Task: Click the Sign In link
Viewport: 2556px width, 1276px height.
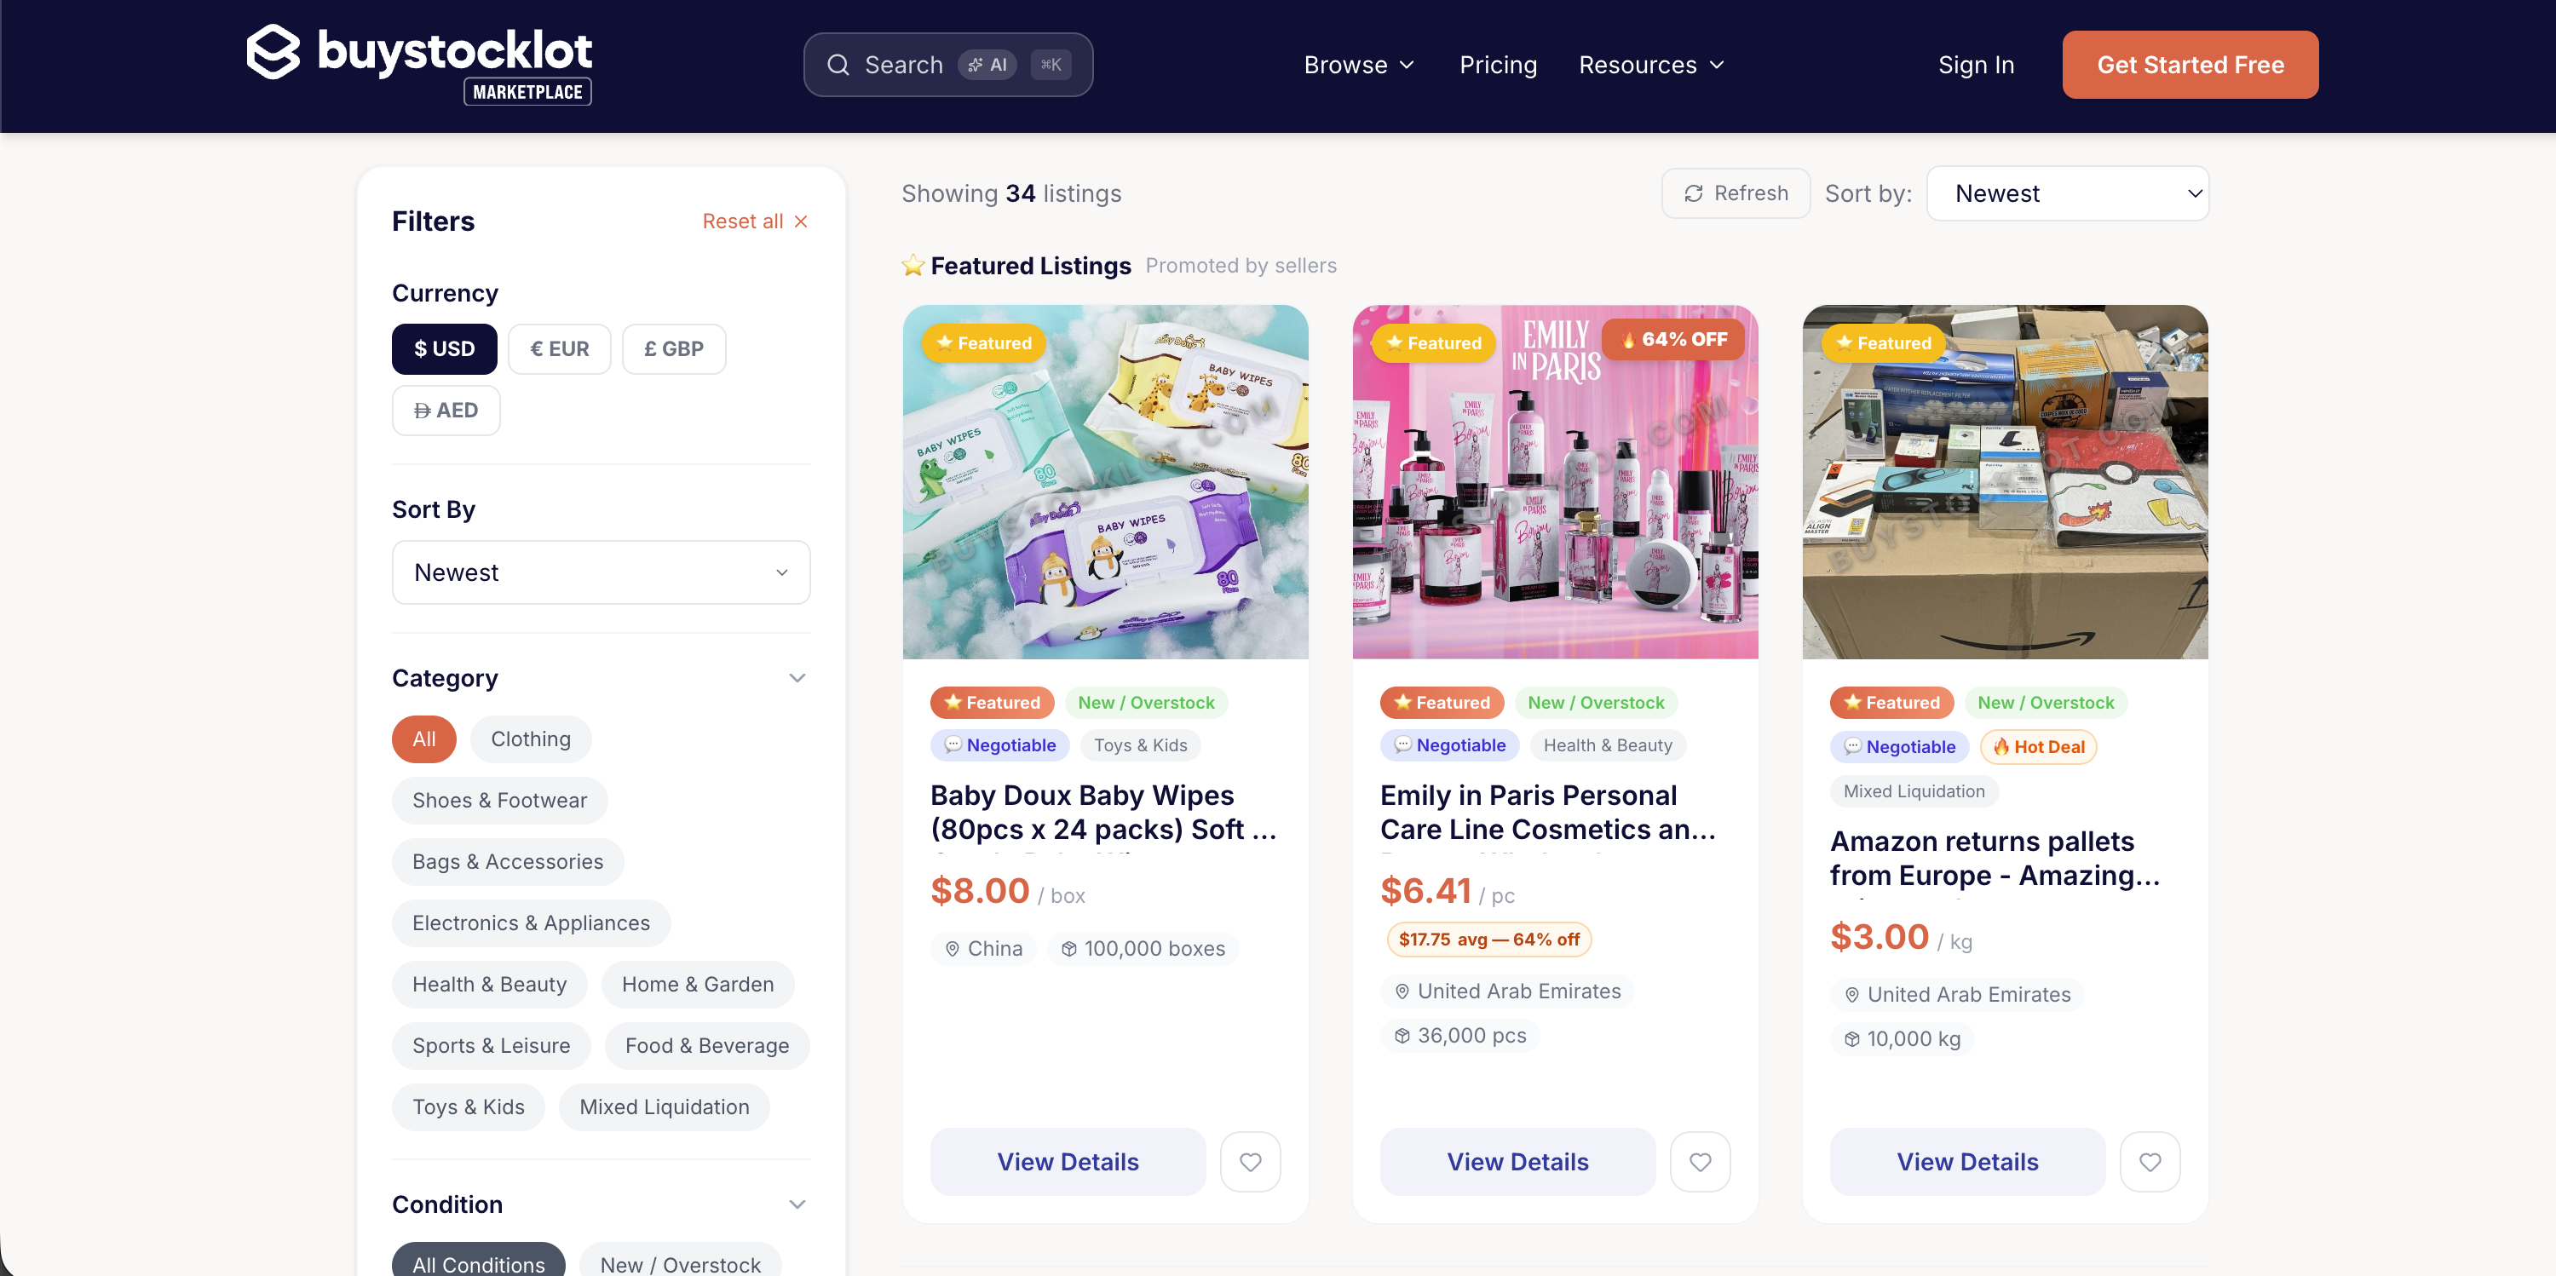Action: (1976, 65)
